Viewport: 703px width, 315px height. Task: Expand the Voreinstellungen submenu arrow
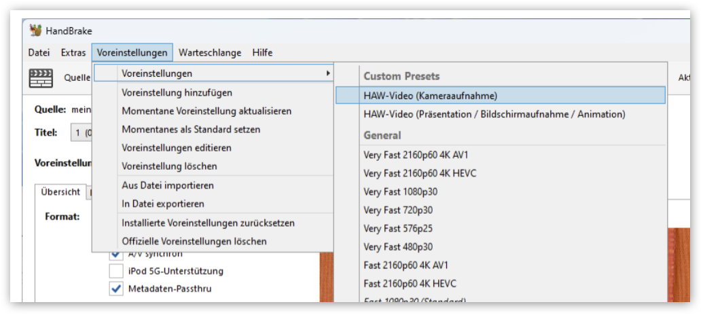coord(328,73)
